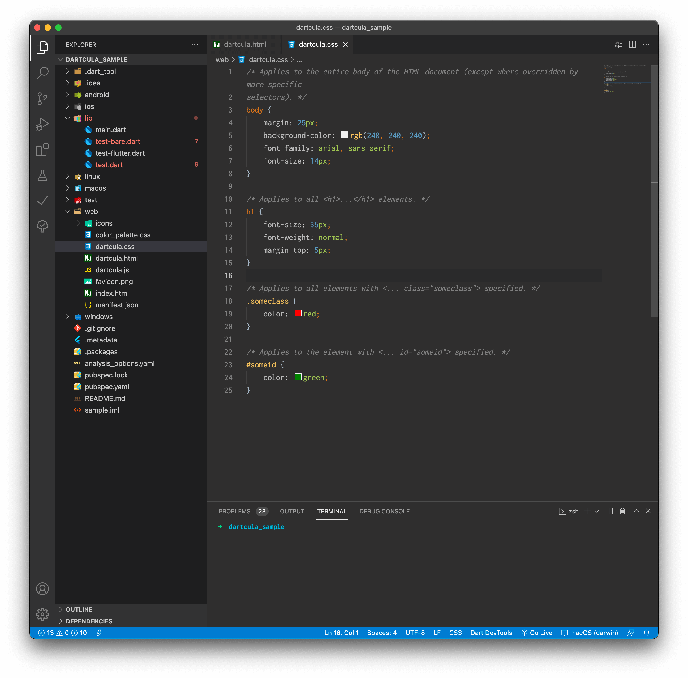Split the terminal pane

click(609, 511)
